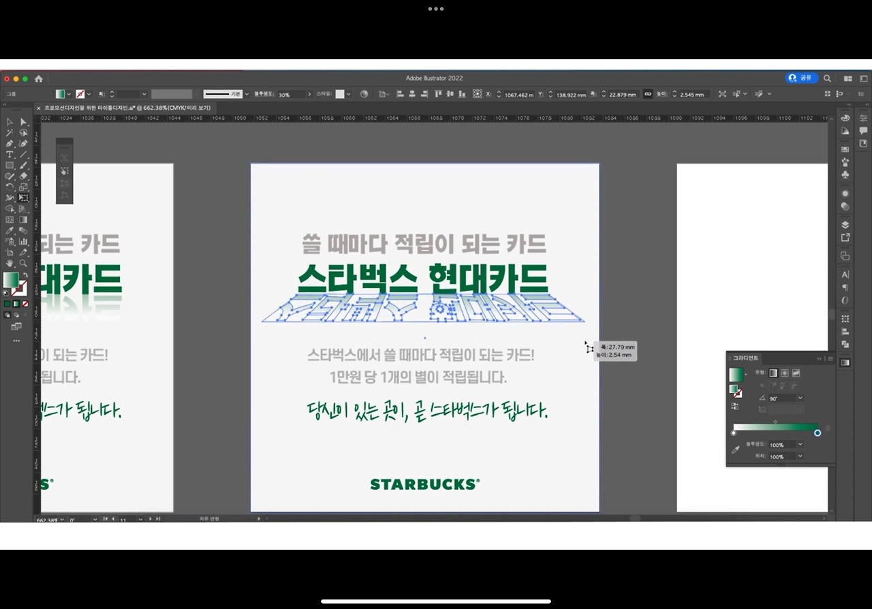Toggle linear gradient type button
Image resolution: width=872 pixels, height=609 pixels.
(x=771, y=373)
